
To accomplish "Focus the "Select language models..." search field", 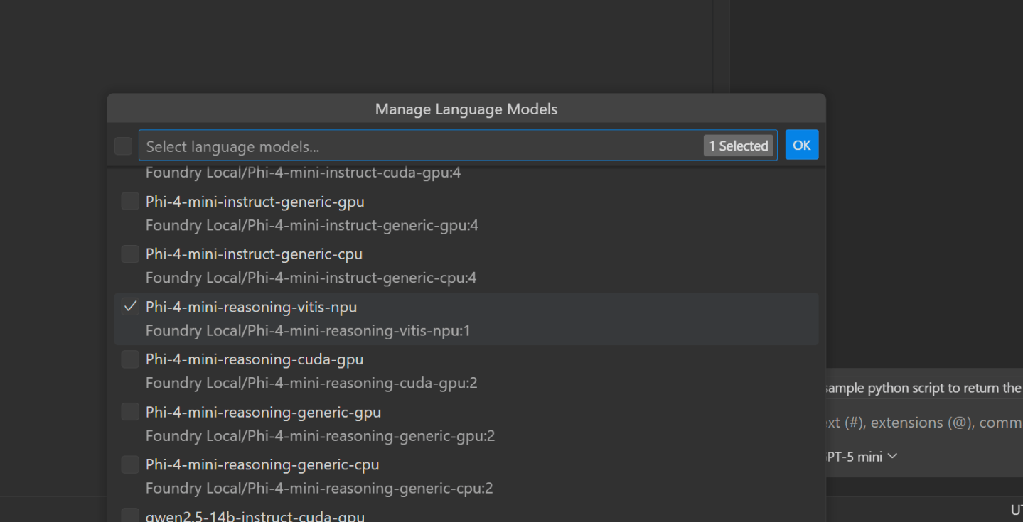I will coord(458,146).
